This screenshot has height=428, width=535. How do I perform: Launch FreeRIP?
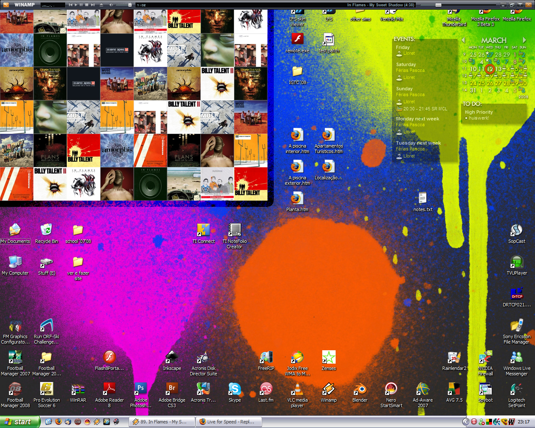[x=266, y=361]
